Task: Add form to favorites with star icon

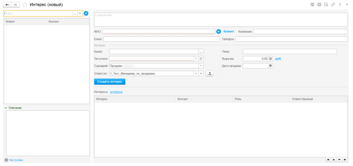Action: [x=25, y=5]
